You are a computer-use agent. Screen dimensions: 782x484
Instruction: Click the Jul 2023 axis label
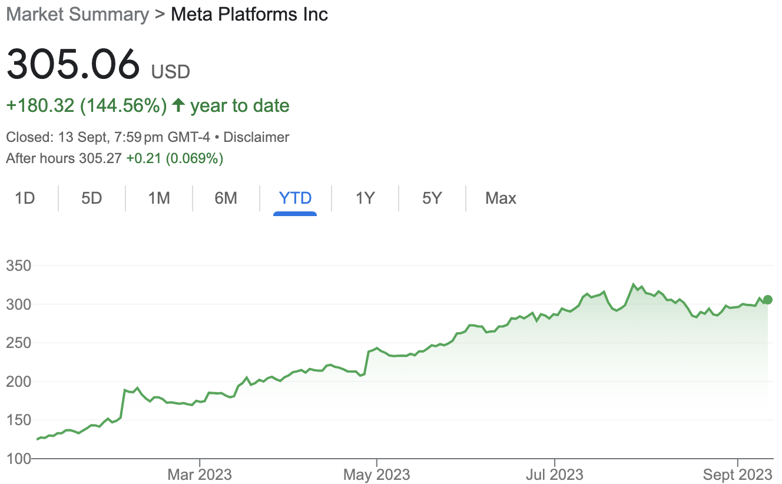(x=555, y=474)
